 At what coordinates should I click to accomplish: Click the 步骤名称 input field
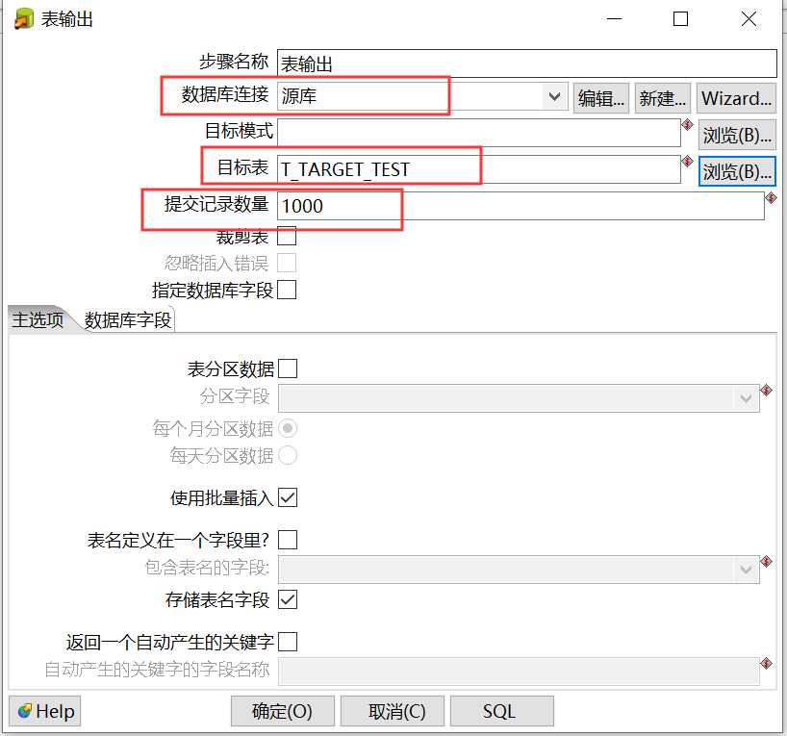(527, 63)
